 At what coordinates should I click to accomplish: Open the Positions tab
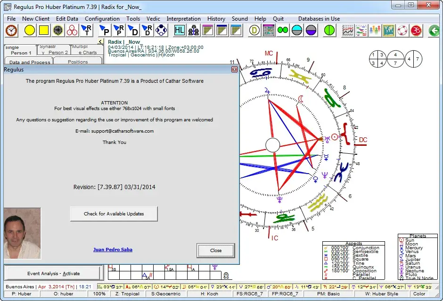tap(78, 61)
